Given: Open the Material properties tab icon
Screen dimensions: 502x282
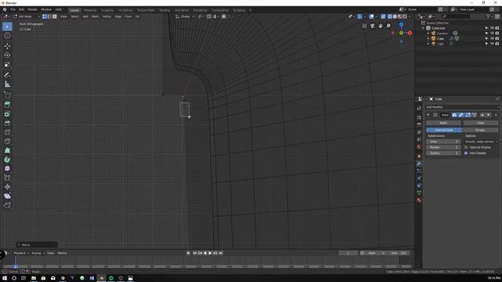Looking at the screenshot, I should point(419,201).
